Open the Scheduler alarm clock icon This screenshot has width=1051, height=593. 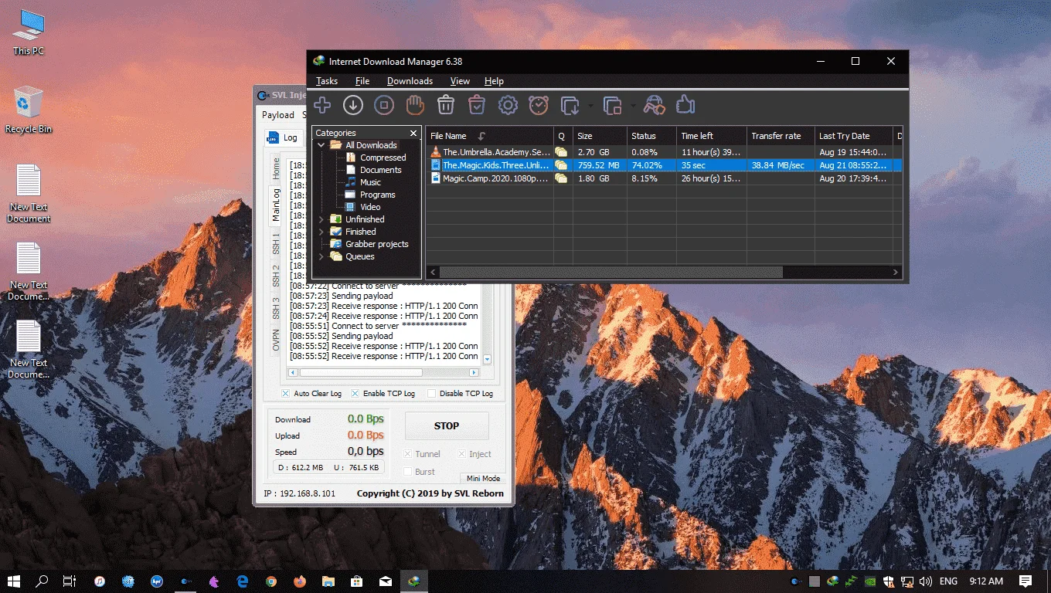[x=539, y=105]
